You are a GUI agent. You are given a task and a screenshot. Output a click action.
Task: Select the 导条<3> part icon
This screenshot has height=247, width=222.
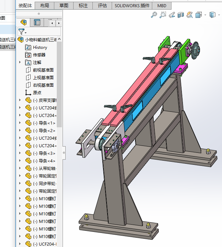pyautogui.click(x=28, y=153)
